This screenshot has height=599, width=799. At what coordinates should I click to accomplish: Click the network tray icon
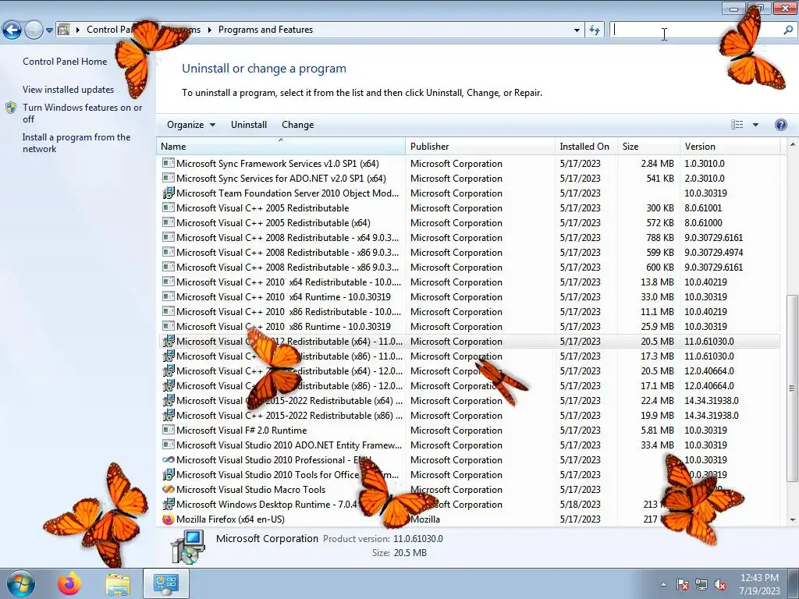701,584
